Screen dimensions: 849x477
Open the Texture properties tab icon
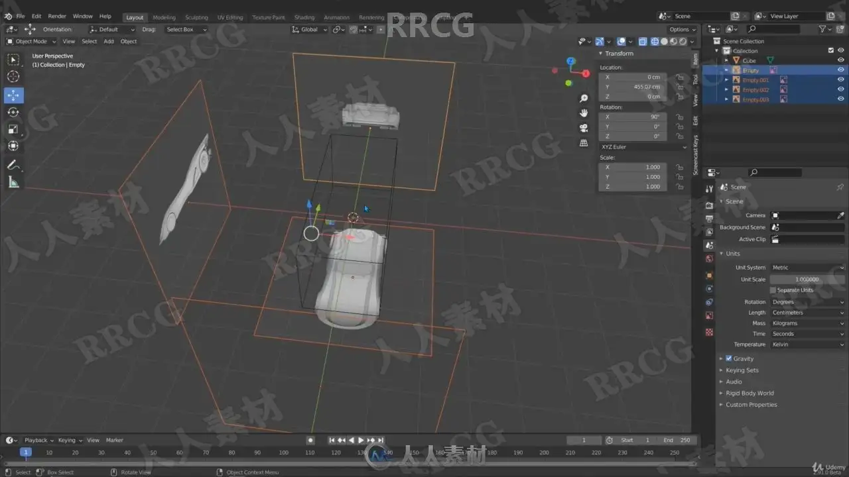pyautogui.click(x=710, y=331)
